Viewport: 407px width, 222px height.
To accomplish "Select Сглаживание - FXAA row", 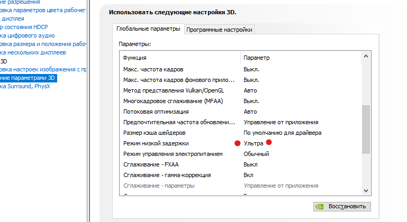I will pyautogui.click(x=240, y=165).
